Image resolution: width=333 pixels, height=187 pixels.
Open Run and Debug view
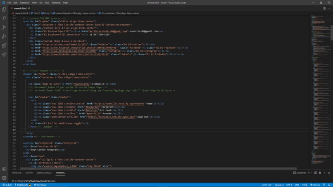(4, 36)
